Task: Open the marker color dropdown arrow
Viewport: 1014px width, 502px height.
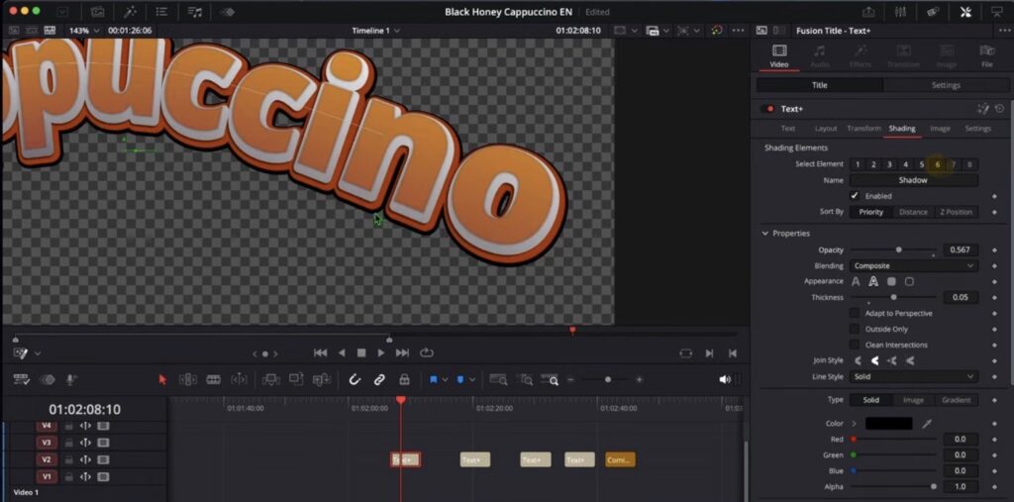Action: (x=472, y=380)
